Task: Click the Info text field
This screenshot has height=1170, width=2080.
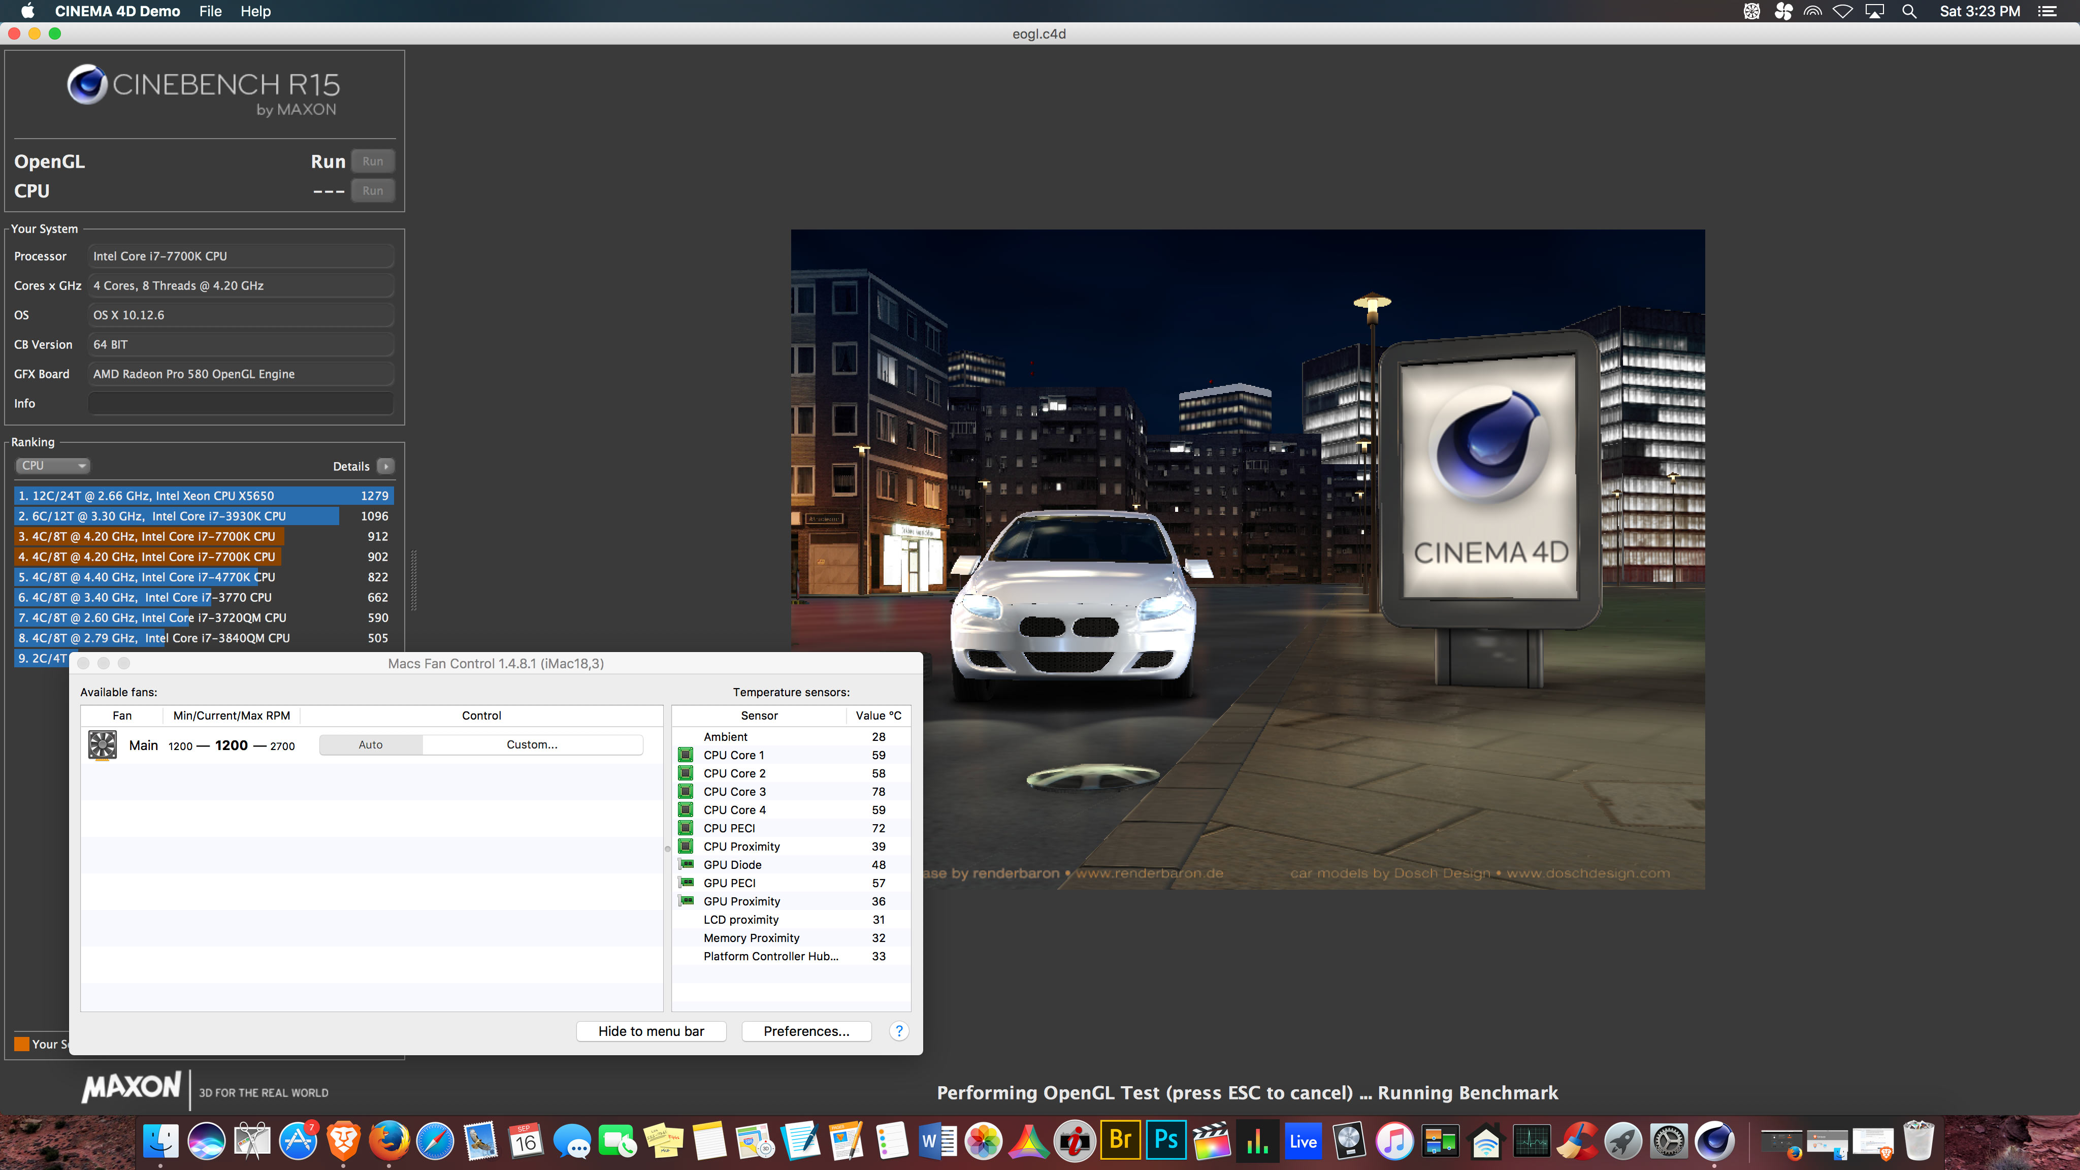Action: tap(241, 403)
